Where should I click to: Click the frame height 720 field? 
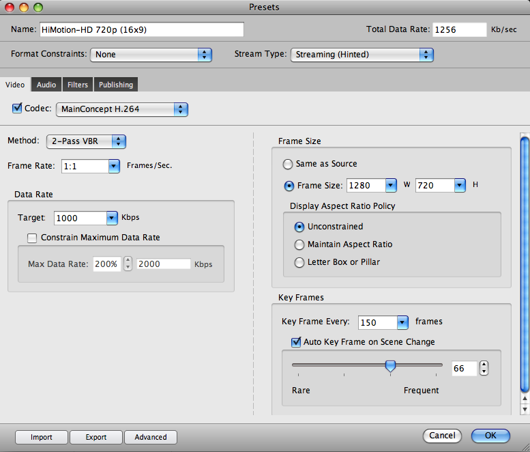pos(435,186)
